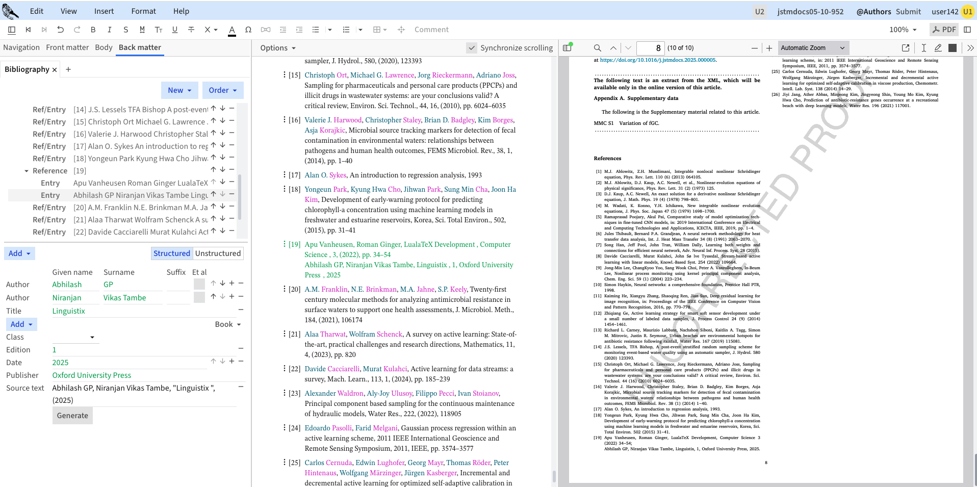This screenshot has width=977, height=487.
Task: Click the Generate button
Action: [72, 416]
